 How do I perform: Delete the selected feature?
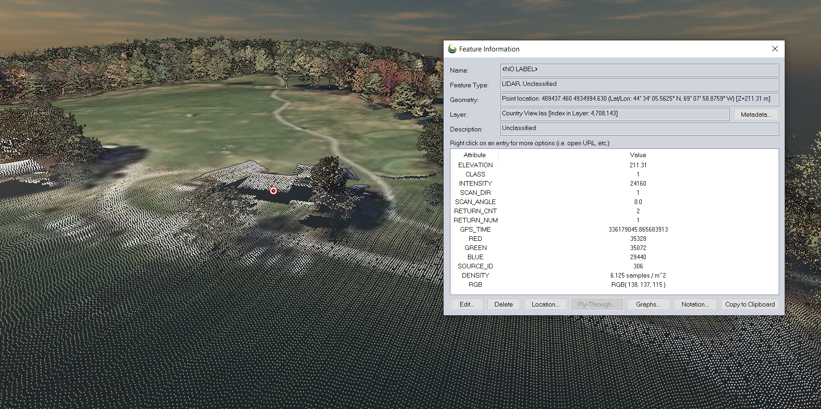pyautogui.click(x=503, y=304)
